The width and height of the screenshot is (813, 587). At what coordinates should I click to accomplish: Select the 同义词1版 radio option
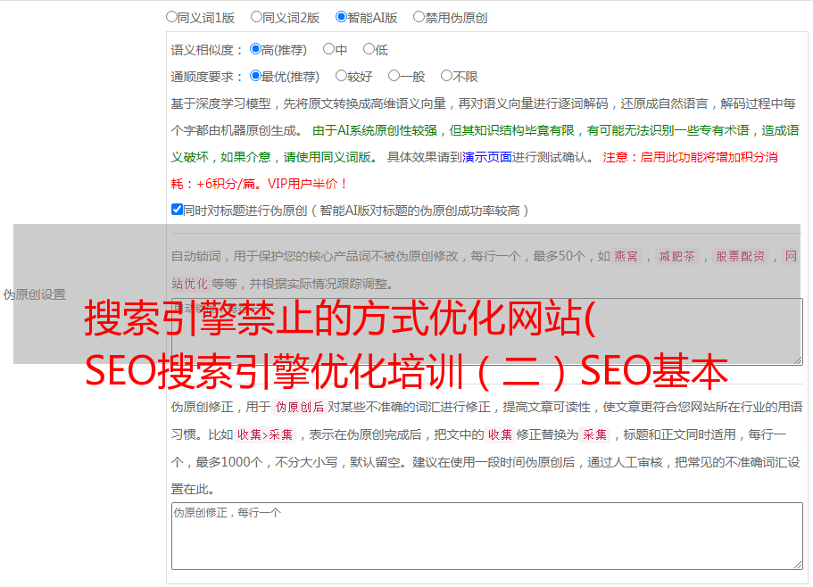point(171,17)
